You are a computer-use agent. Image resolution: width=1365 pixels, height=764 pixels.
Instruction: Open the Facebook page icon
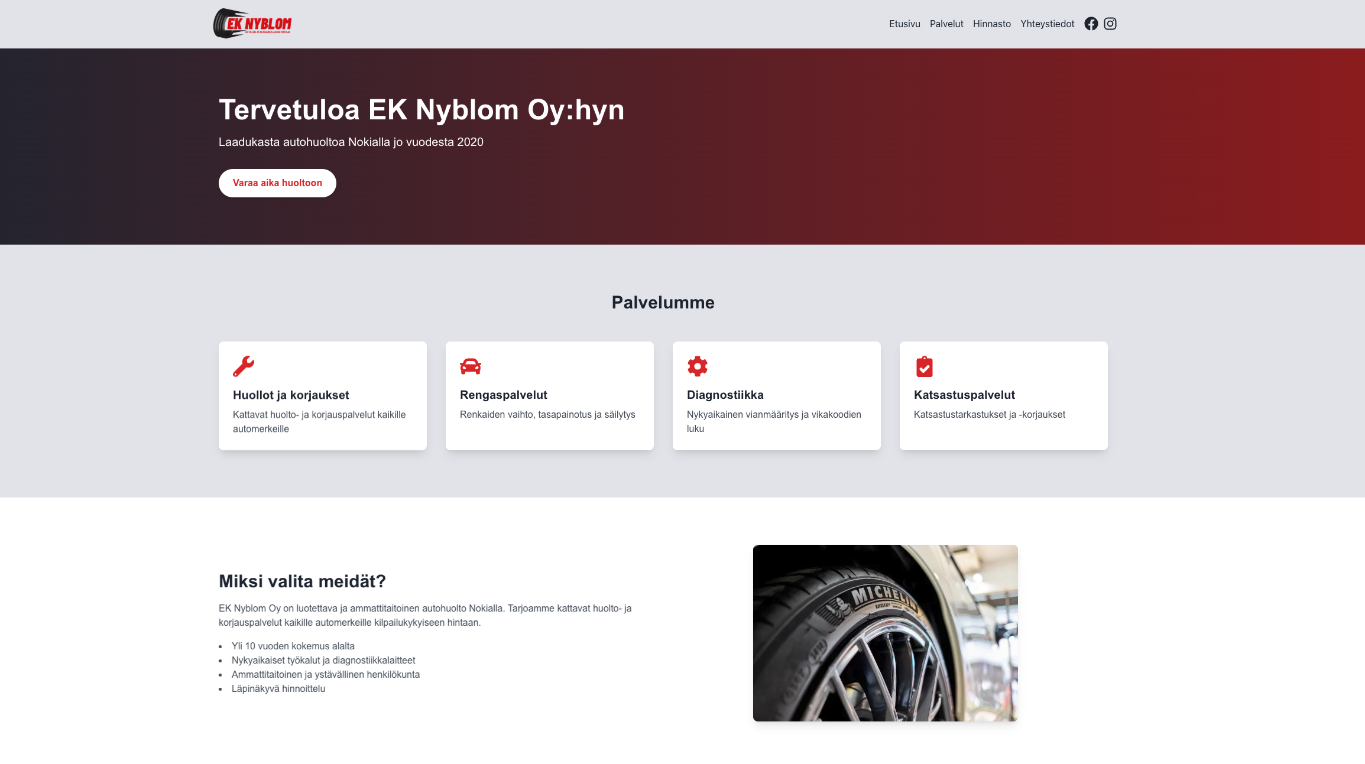click(x=1091, y=24)
